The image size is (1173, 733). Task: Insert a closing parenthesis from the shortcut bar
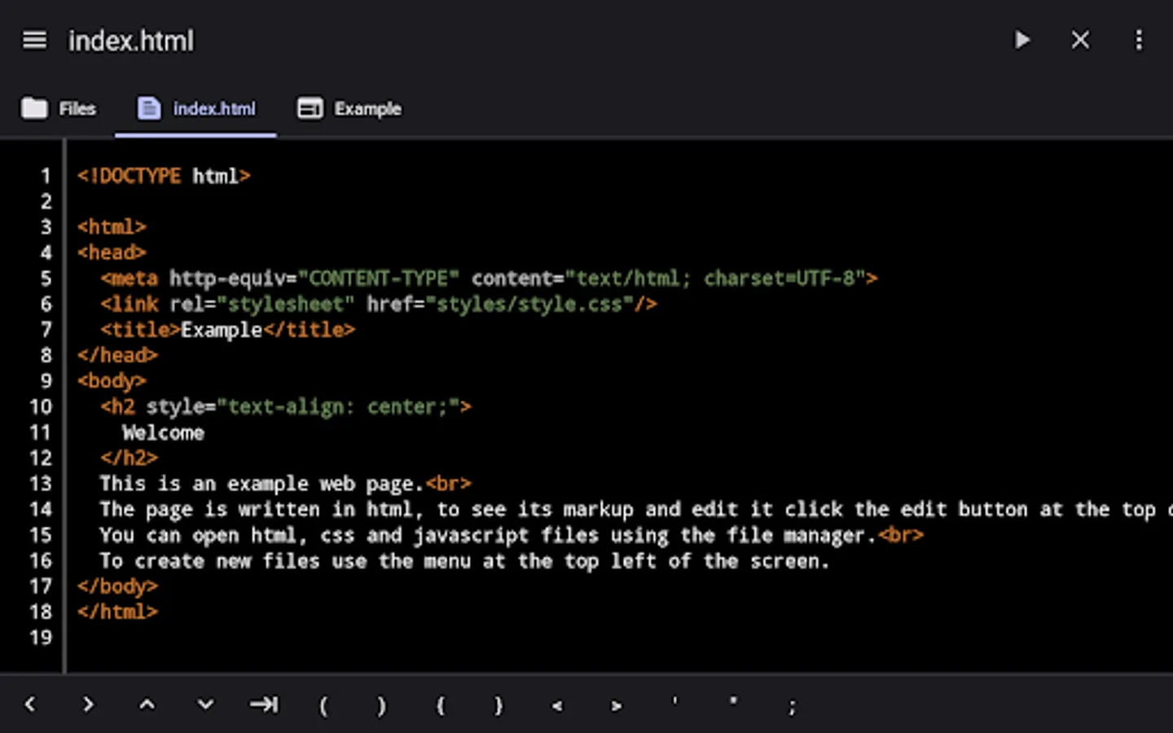click(381, 705)
